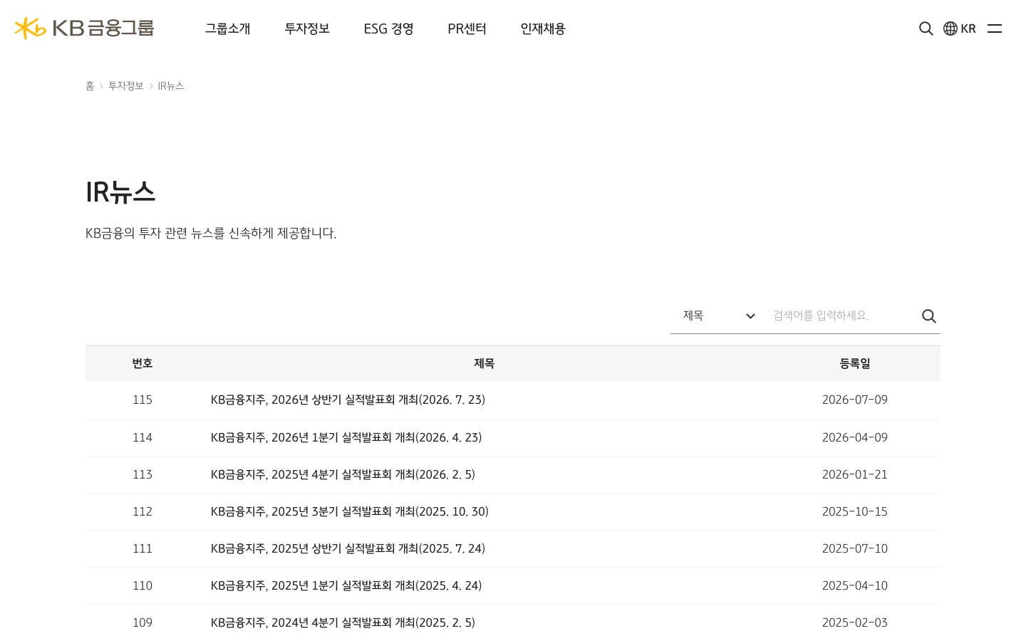Viewport: 1026px width, 641px height.
Task: Open 2025년 상반기 실적발표회 개최 article
Action: pyautogui.click(x=348, y=548)
